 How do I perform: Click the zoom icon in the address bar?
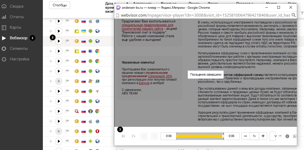(293, 15)
